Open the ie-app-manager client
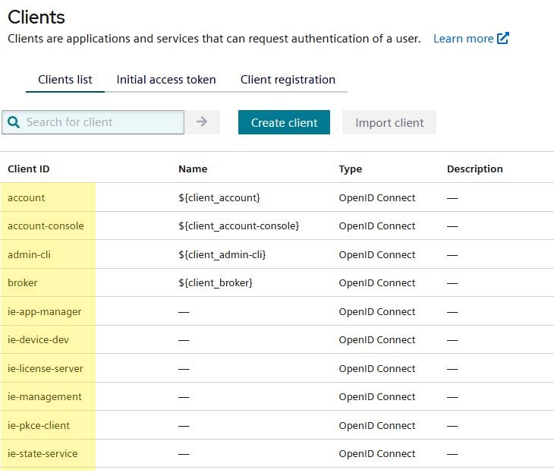Viewport: 554px width, 473px height. [44, 311]
